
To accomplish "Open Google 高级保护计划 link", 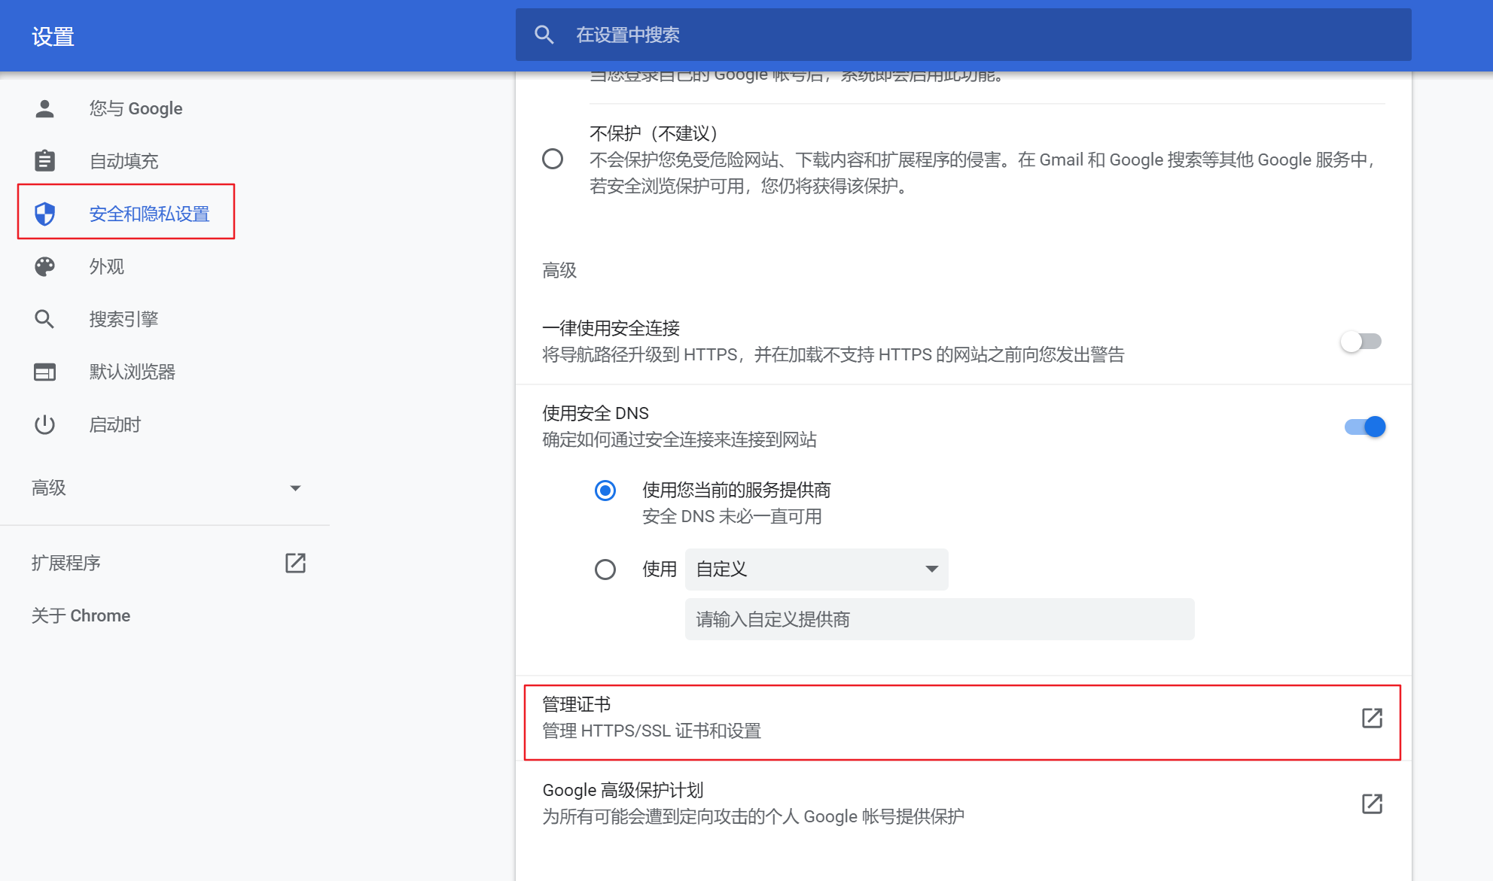I will [1373, 804].
